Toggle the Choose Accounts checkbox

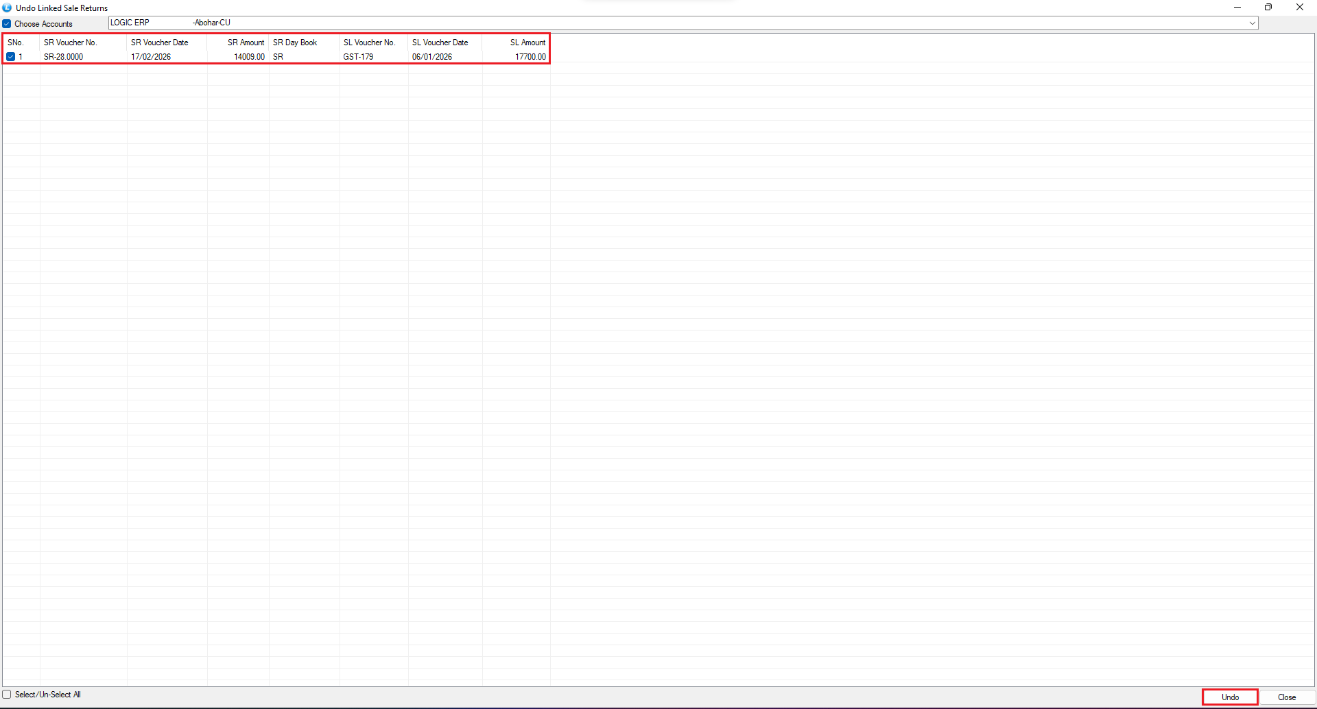(7, 24)
